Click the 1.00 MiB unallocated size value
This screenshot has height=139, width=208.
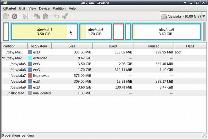(x=84, y=93)
